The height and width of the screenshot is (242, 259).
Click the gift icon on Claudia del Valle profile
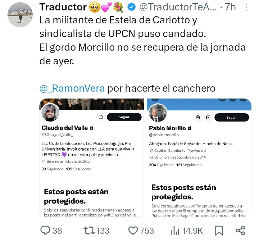point(101,117)
